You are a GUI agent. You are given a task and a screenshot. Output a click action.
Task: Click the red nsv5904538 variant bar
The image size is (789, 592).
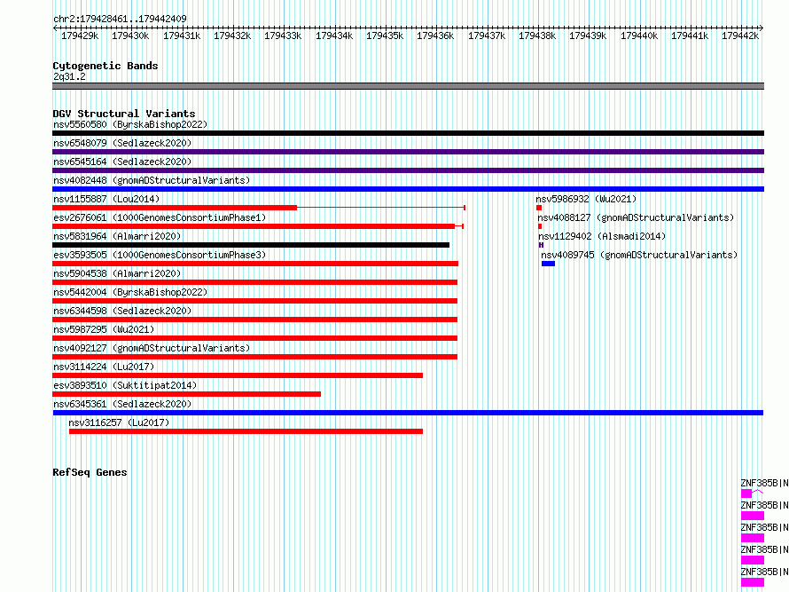point(254,282)
